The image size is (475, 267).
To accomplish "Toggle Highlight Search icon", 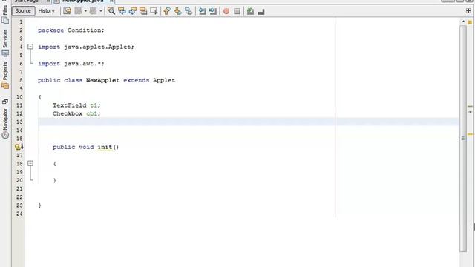I will pyautogui.click(x=143, y=11).
